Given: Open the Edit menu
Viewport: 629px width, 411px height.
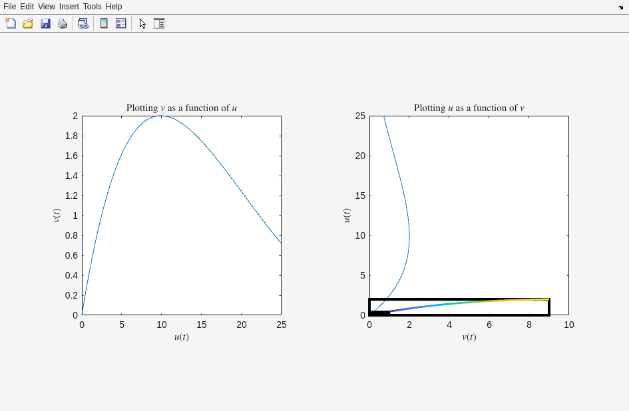Looking at the screenshot, I should point(27,7).
